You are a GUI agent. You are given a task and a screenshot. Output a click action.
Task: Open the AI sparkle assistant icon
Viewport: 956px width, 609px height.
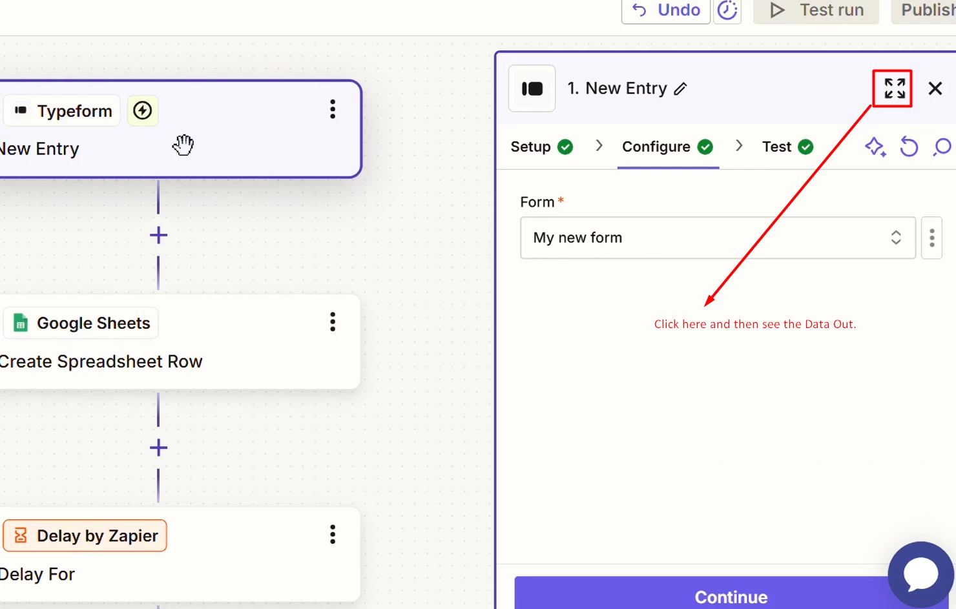875,147
